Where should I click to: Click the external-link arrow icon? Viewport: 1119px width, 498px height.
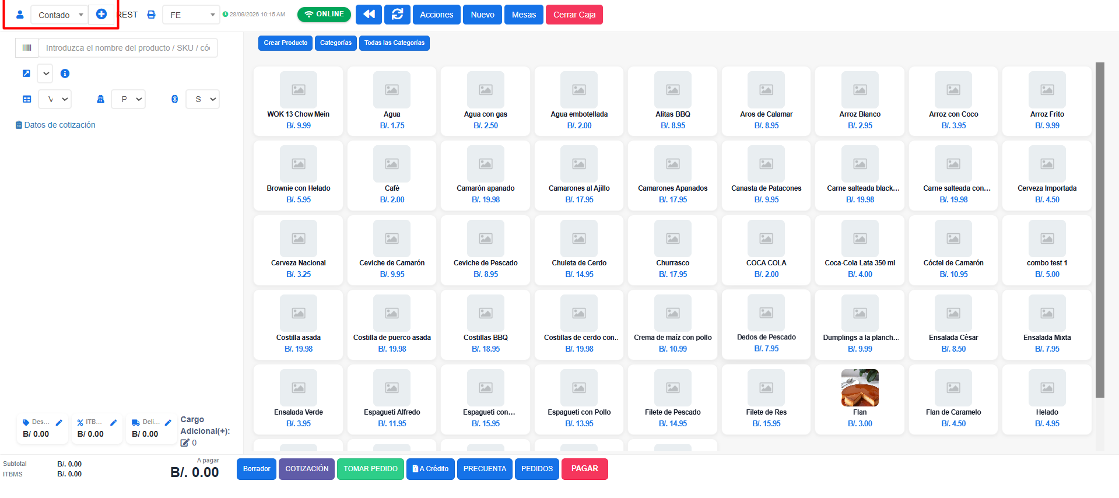26,73
